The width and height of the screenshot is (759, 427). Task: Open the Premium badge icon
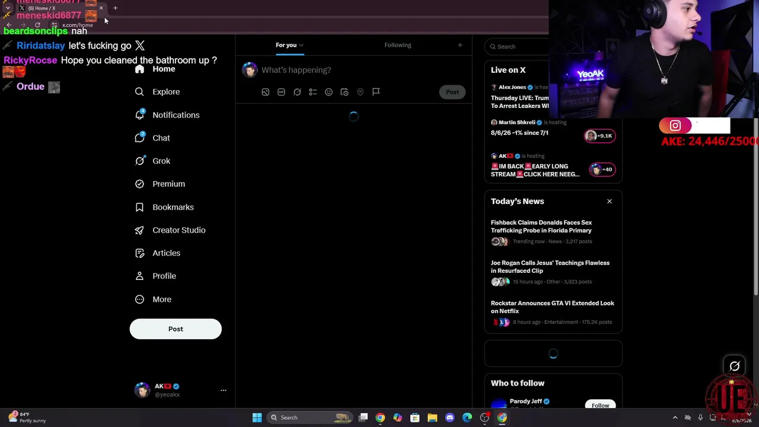(139, 184)
